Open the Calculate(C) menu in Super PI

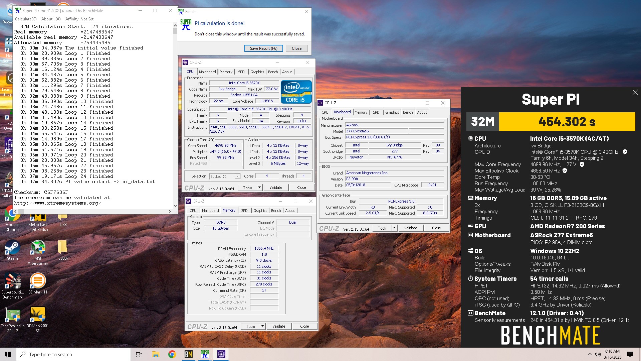(26, 19)
